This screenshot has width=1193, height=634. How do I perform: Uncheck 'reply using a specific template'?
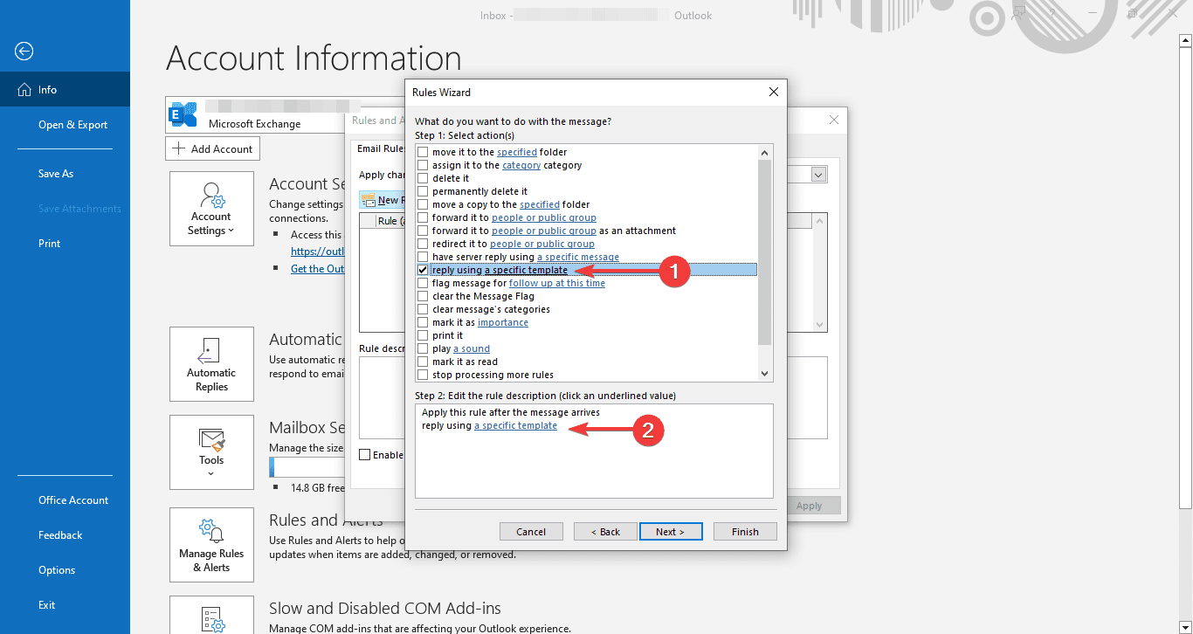[423, 270]
